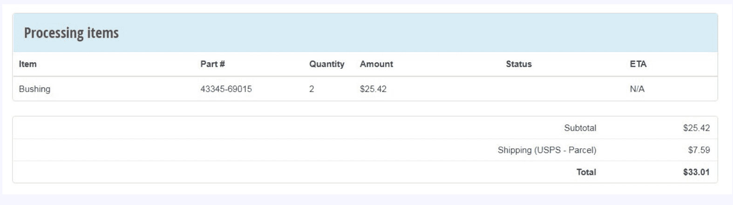Click the Amount column header
Screen dimensions: 733x205
tap(376, 64)
